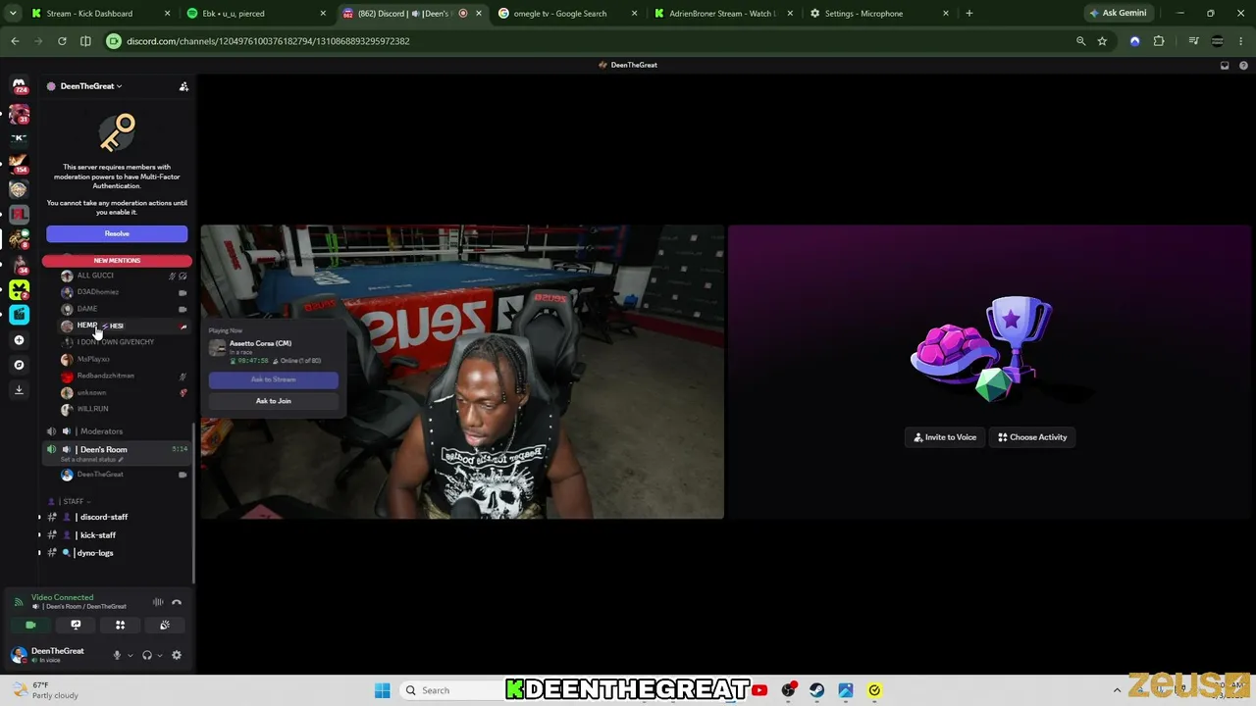Image resolution: width=1256 pixels, height=706 pixels.
Task: Click Ask to Stream in the game popout
Action: click(x=273, y=379)
